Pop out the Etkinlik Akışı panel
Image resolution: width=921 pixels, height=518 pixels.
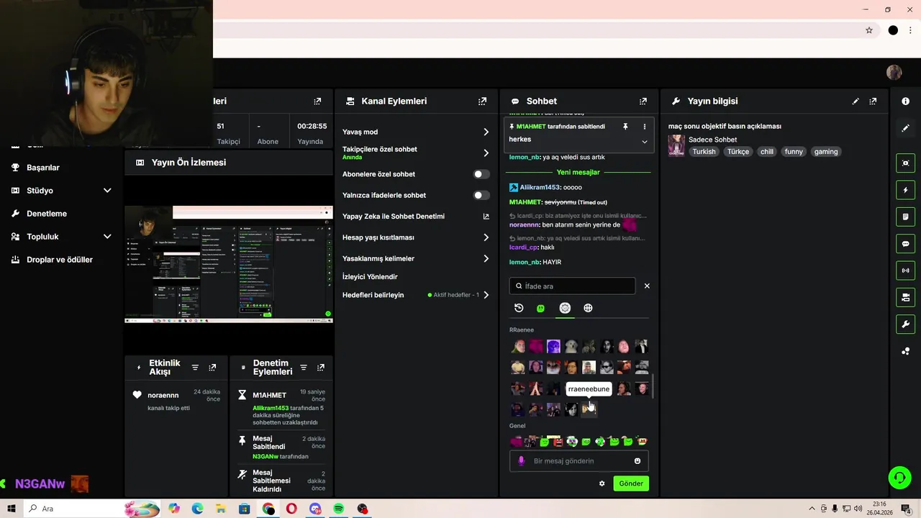[212, 368]
